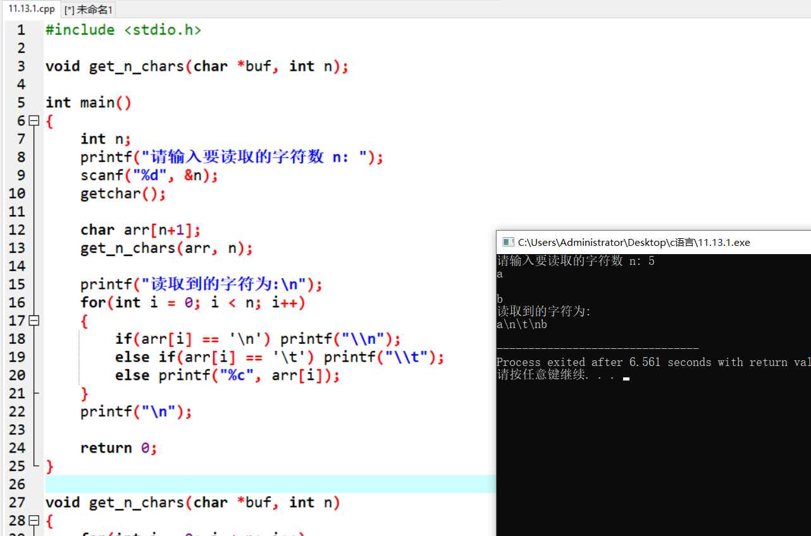Viewport: 811px width, 536px height.
Task: Click console text '读取到的字符为:'
Action: (x=544, y=312)
